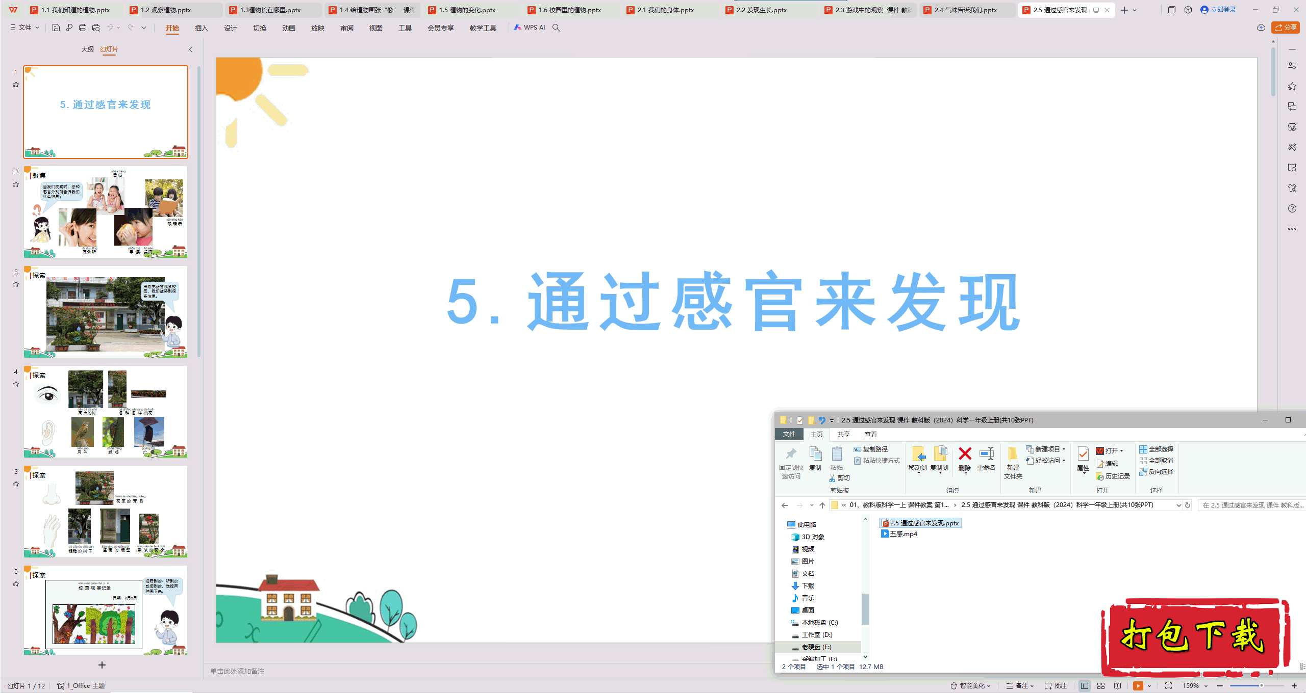The image size is (1306, 693).
Task: Click 新建文件夹 new folder icon in Explorer
Action: tap(1013, 463)
